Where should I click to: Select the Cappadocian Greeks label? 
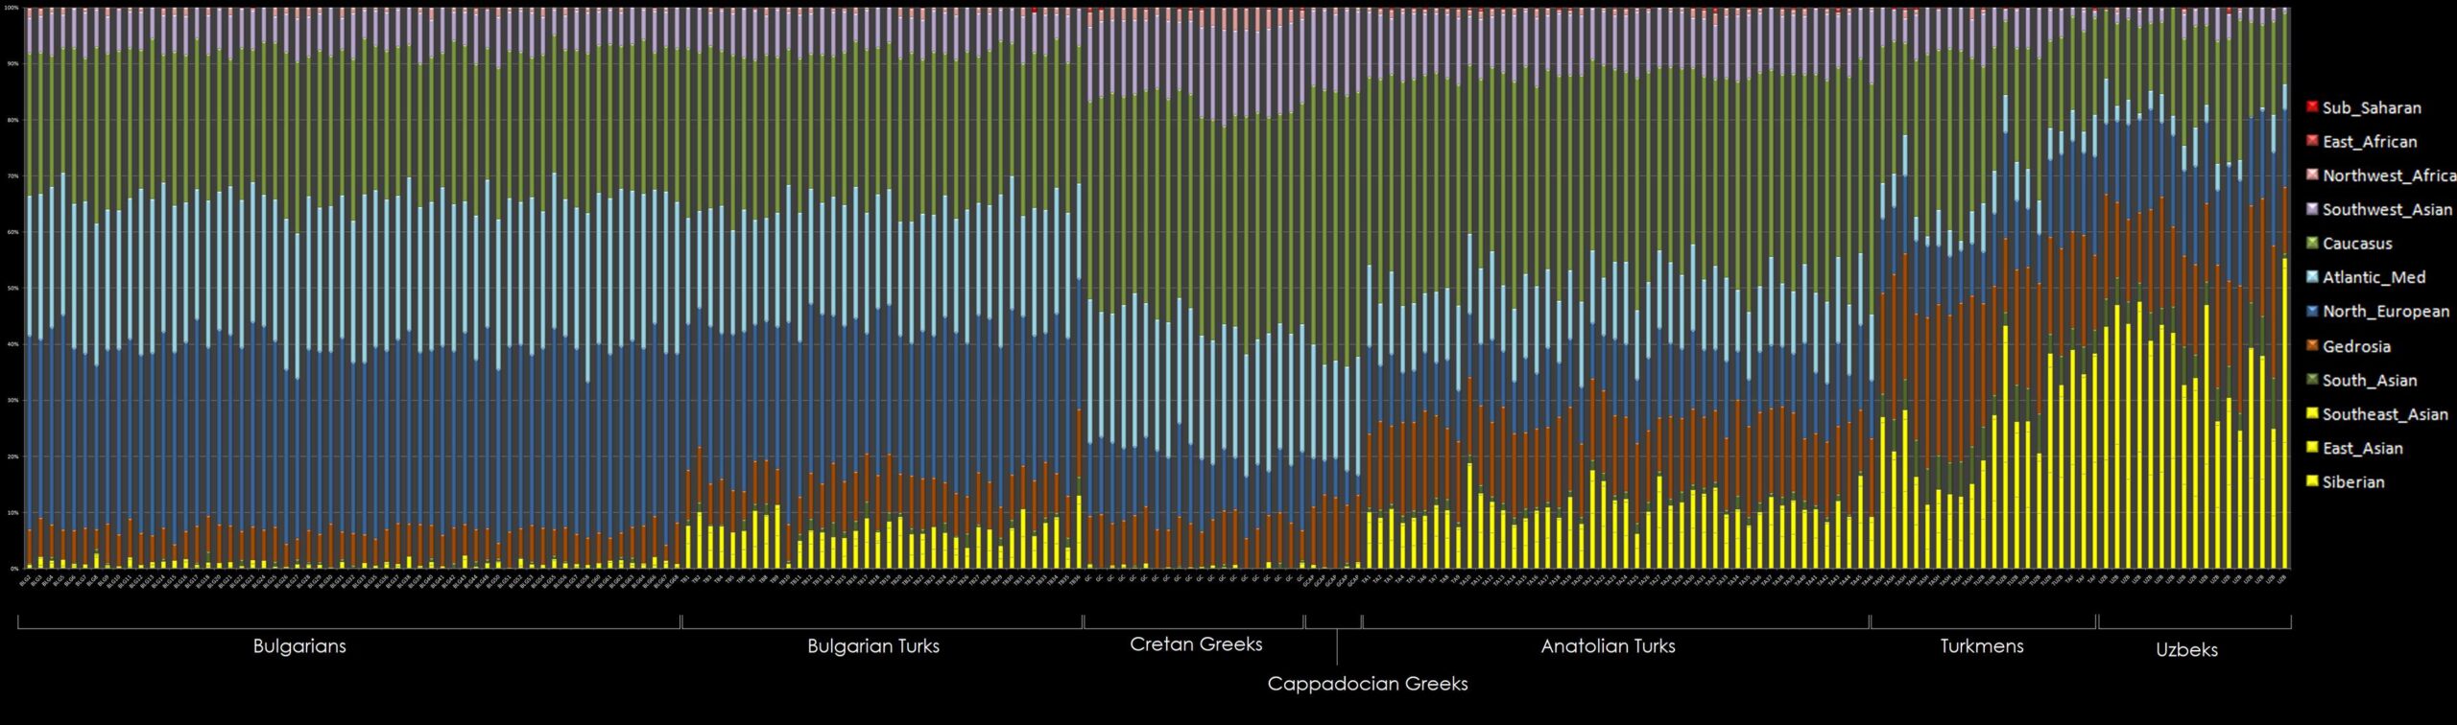point(1367,684)
